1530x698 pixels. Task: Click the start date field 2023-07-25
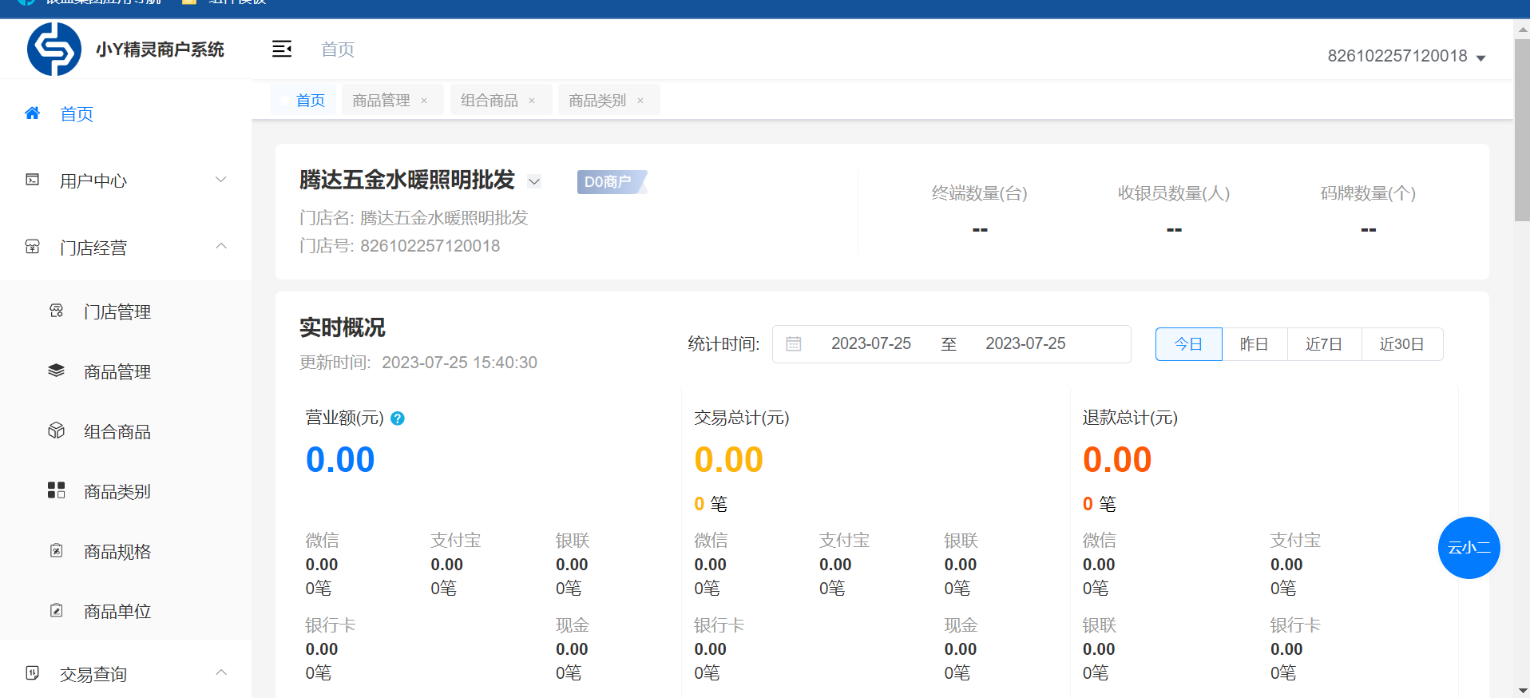pyautogui.click(x=871, y=343)
